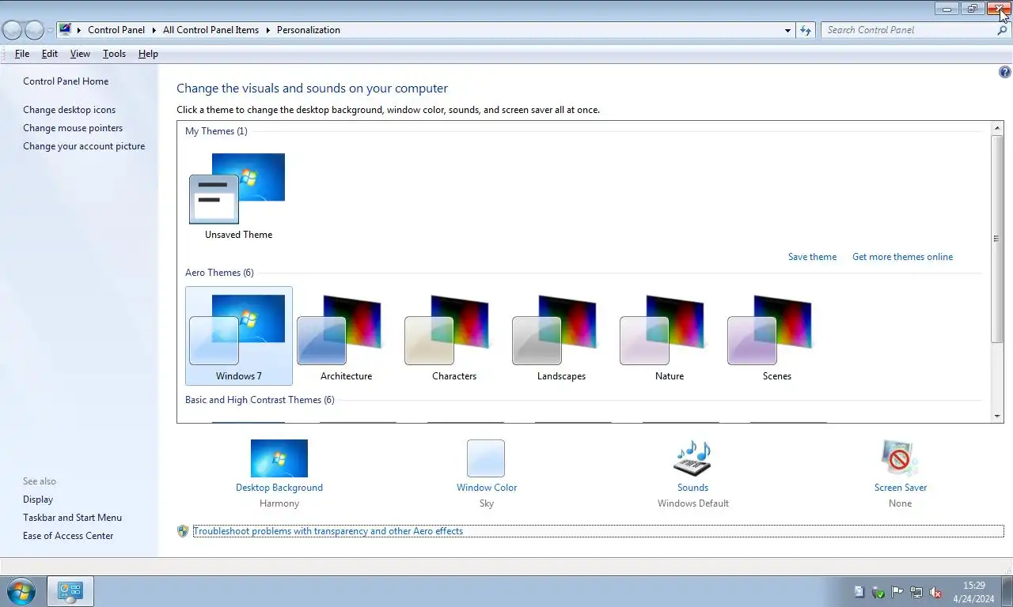
Task: Open Change desktop icons link
Action: [x=70, y=110]
